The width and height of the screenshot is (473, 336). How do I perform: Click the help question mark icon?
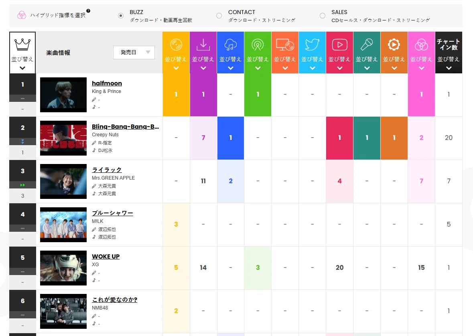pyautogui.click(x=88, y=11)
